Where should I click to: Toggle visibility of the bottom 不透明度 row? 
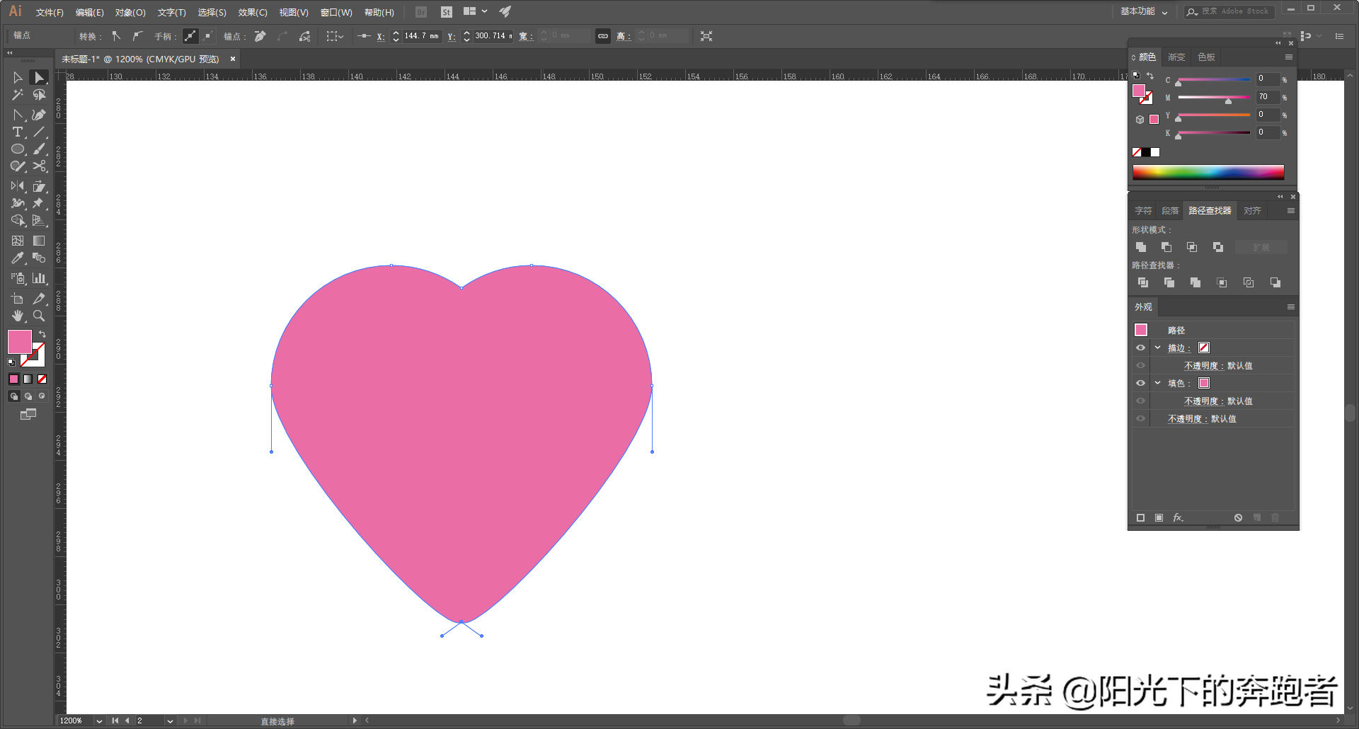click(1141, 418)
